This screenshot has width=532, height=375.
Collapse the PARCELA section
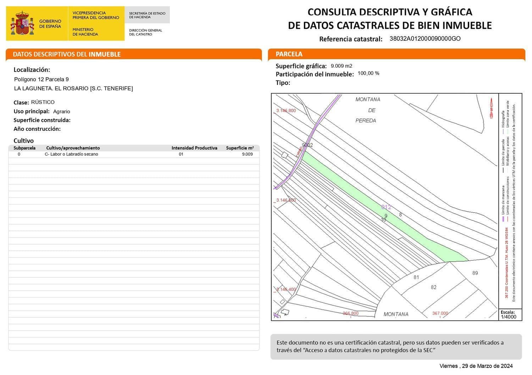tap(289, 54)
